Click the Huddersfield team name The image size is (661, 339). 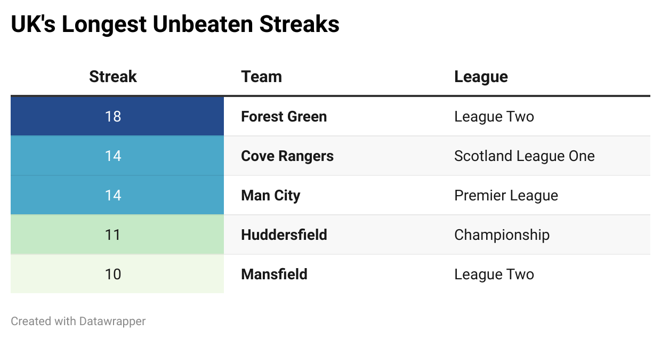click(284, 235)
